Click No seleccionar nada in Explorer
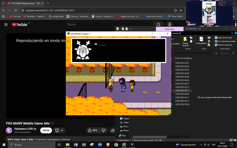The height and width of the screenshot is (148, 237). coord(225,41)
